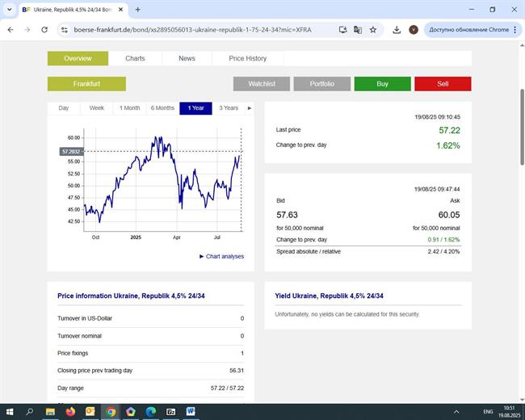This screenshot has width=525, height=420.
Task: Set chart range to Day
Action: click(64, 108)
